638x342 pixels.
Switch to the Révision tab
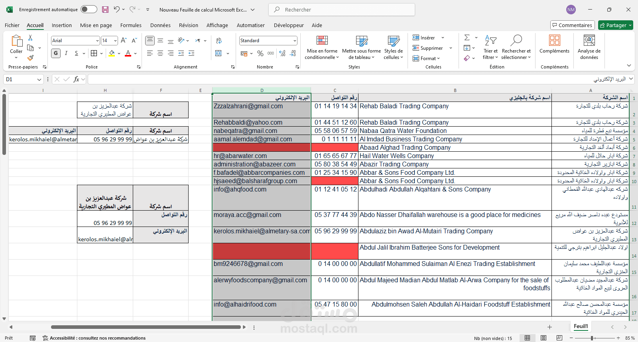pyautogui.click(x=189, y=25)
